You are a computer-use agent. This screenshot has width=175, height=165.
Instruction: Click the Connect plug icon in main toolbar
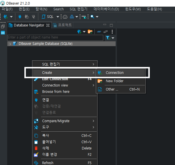pos(20,17)
